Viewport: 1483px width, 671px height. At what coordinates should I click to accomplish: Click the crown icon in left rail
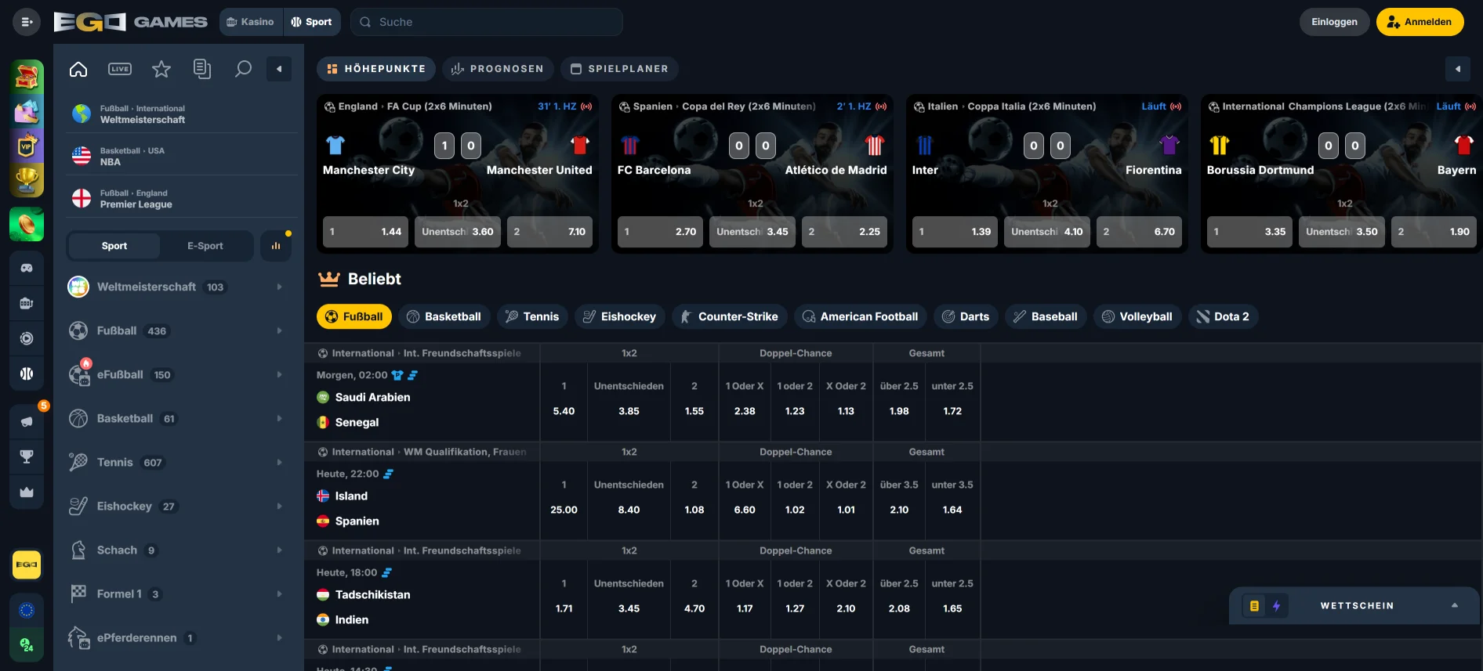pos(27,492)
